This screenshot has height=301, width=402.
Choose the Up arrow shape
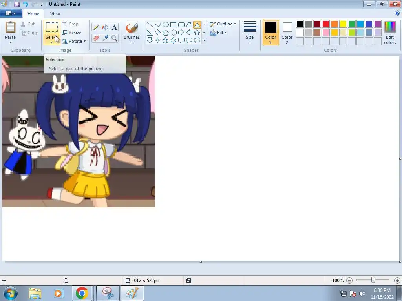(197, 33)
